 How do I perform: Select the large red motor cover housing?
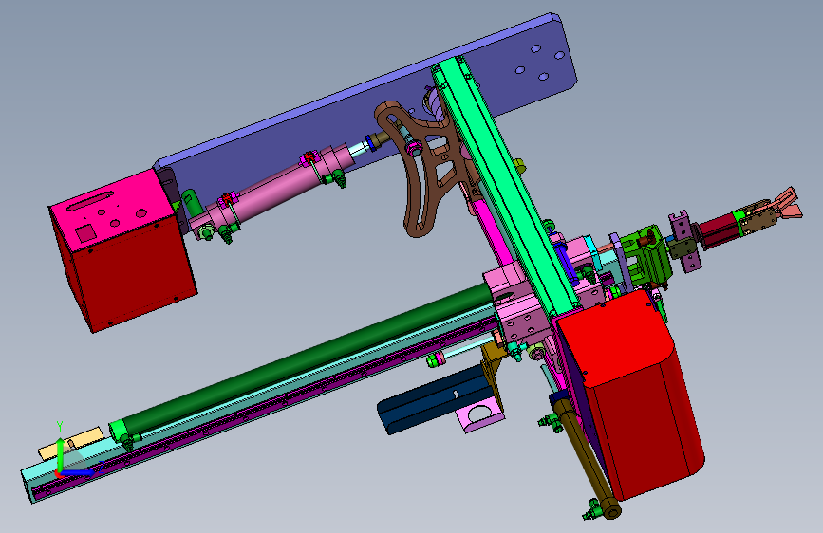[x=630, y=394]
